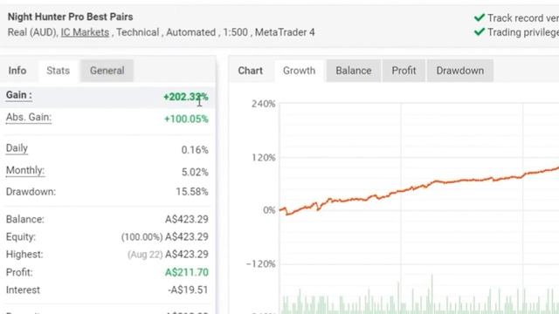Click the 0% axis label

pos(269,210)
